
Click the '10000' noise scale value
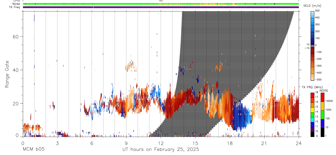click(329, 101)
